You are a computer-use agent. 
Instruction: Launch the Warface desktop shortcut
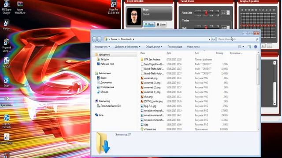pos(7,25)
